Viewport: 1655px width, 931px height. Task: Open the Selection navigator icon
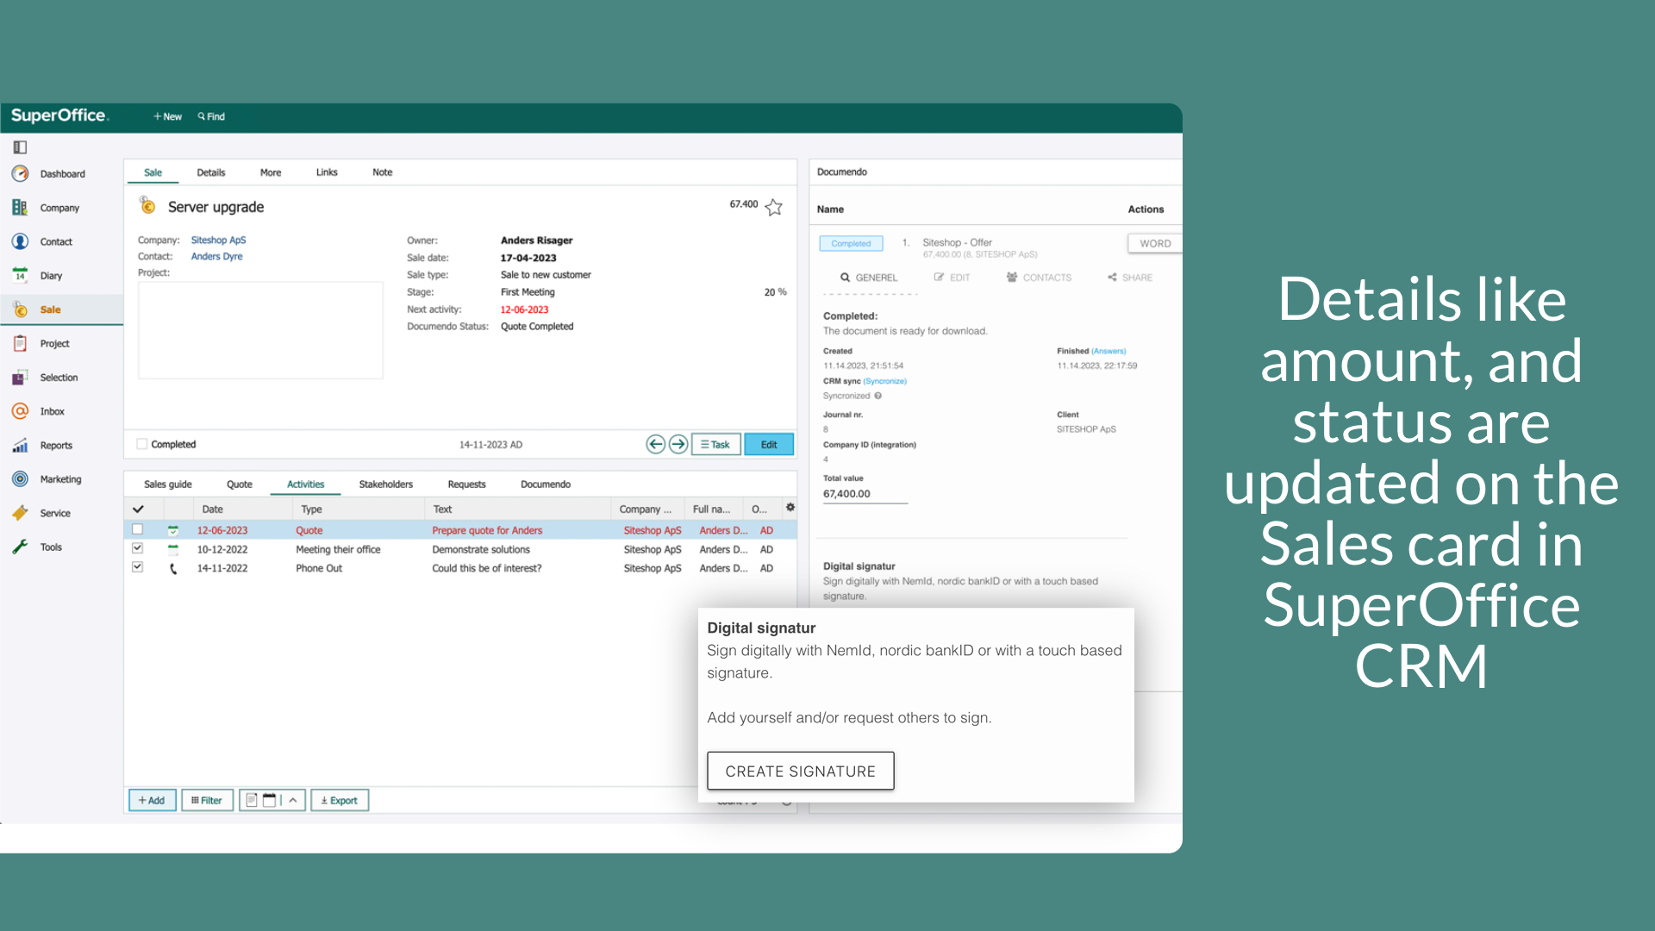coord(20,378)
